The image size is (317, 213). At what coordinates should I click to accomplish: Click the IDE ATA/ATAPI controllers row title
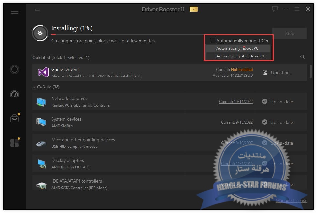(x=77, y=181)
